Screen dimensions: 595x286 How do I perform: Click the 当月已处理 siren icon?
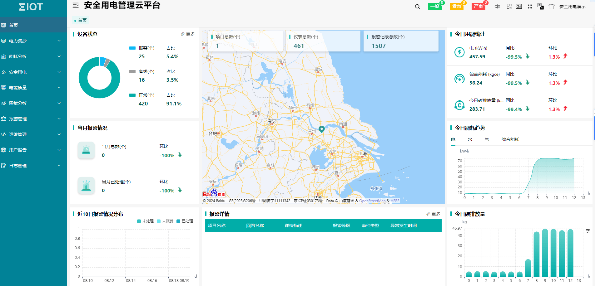point(86,186)
